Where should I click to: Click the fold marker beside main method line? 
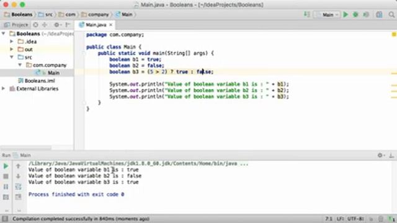coord(84,53)
